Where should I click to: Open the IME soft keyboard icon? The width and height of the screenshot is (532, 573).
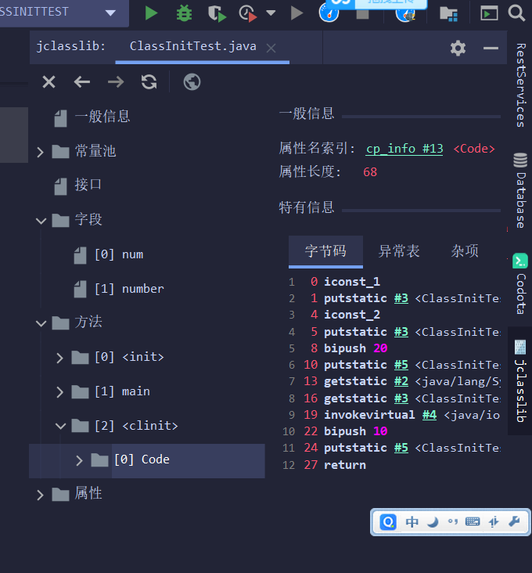point(473,521)
